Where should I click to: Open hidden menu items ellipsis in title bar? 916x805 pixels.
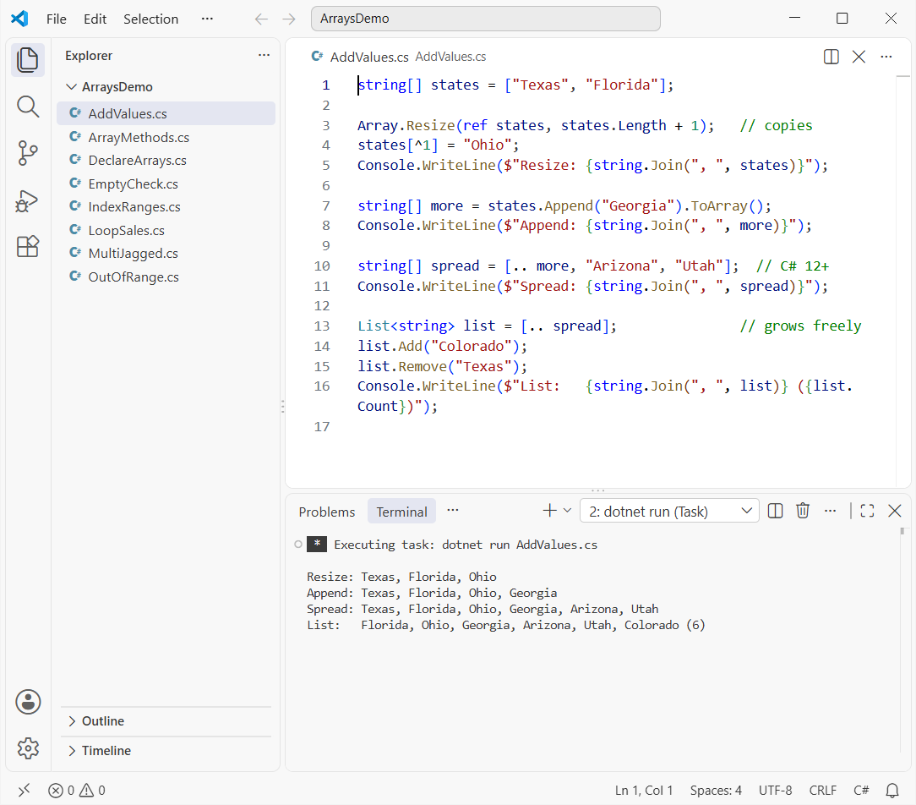[x=207, y=19]
